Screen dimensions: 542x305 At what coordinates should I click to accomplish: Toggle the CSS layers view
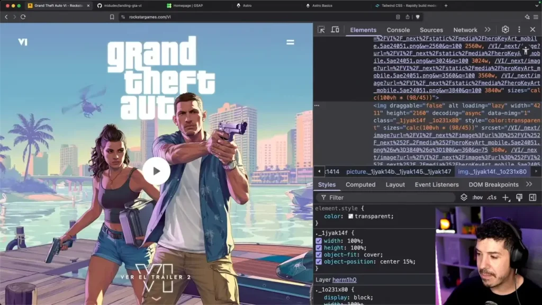point(464,198)
